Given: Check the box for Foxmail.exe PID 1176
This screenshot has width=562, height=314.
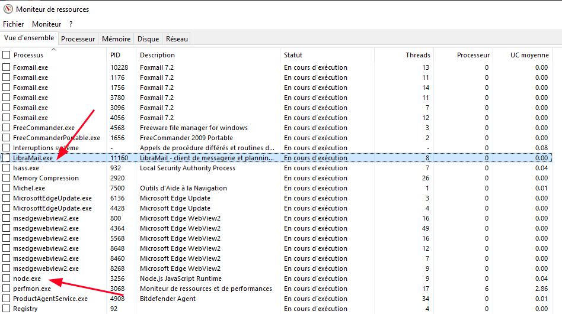Looking at the screenshot, I should [x=6, y=77].
